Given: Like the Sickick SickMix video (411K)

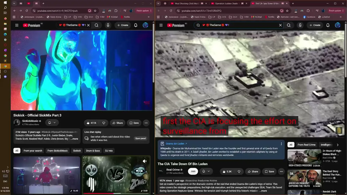Looking at the screenshot, I should (92, 123).
